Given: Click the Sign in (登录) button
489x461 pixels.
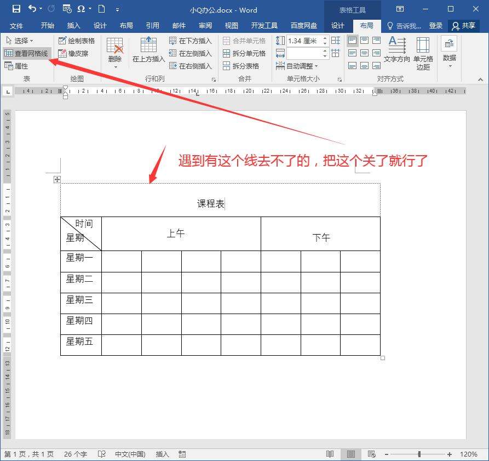Looking at the screenshot, I should [x=436, y=26].
